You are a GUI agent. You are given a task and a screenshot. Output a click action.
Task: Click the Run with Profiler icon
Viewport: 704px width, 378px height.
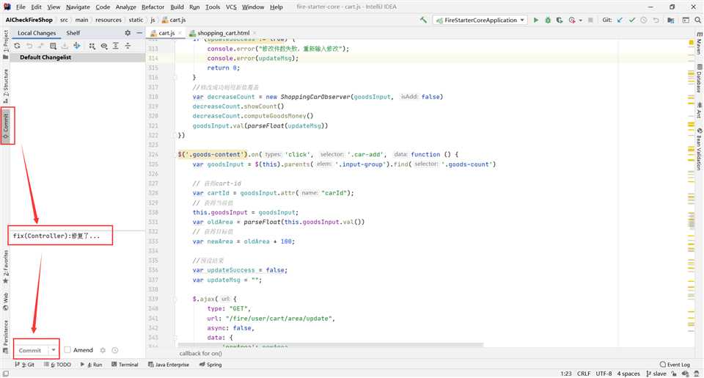click(x=572, y=20)
